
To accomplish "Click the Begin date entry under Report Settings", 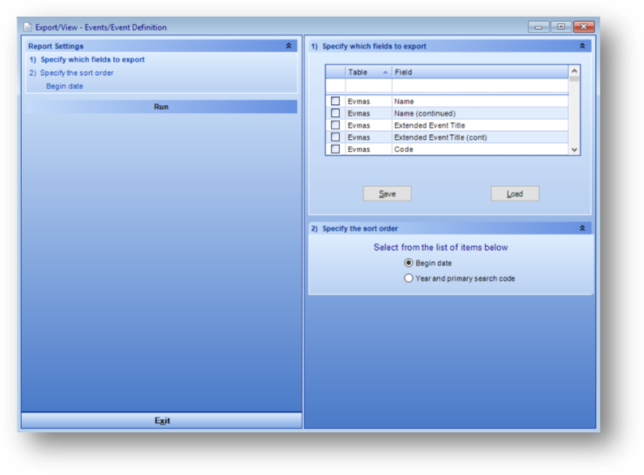I will pyautogui.click(x=65, y=86).
